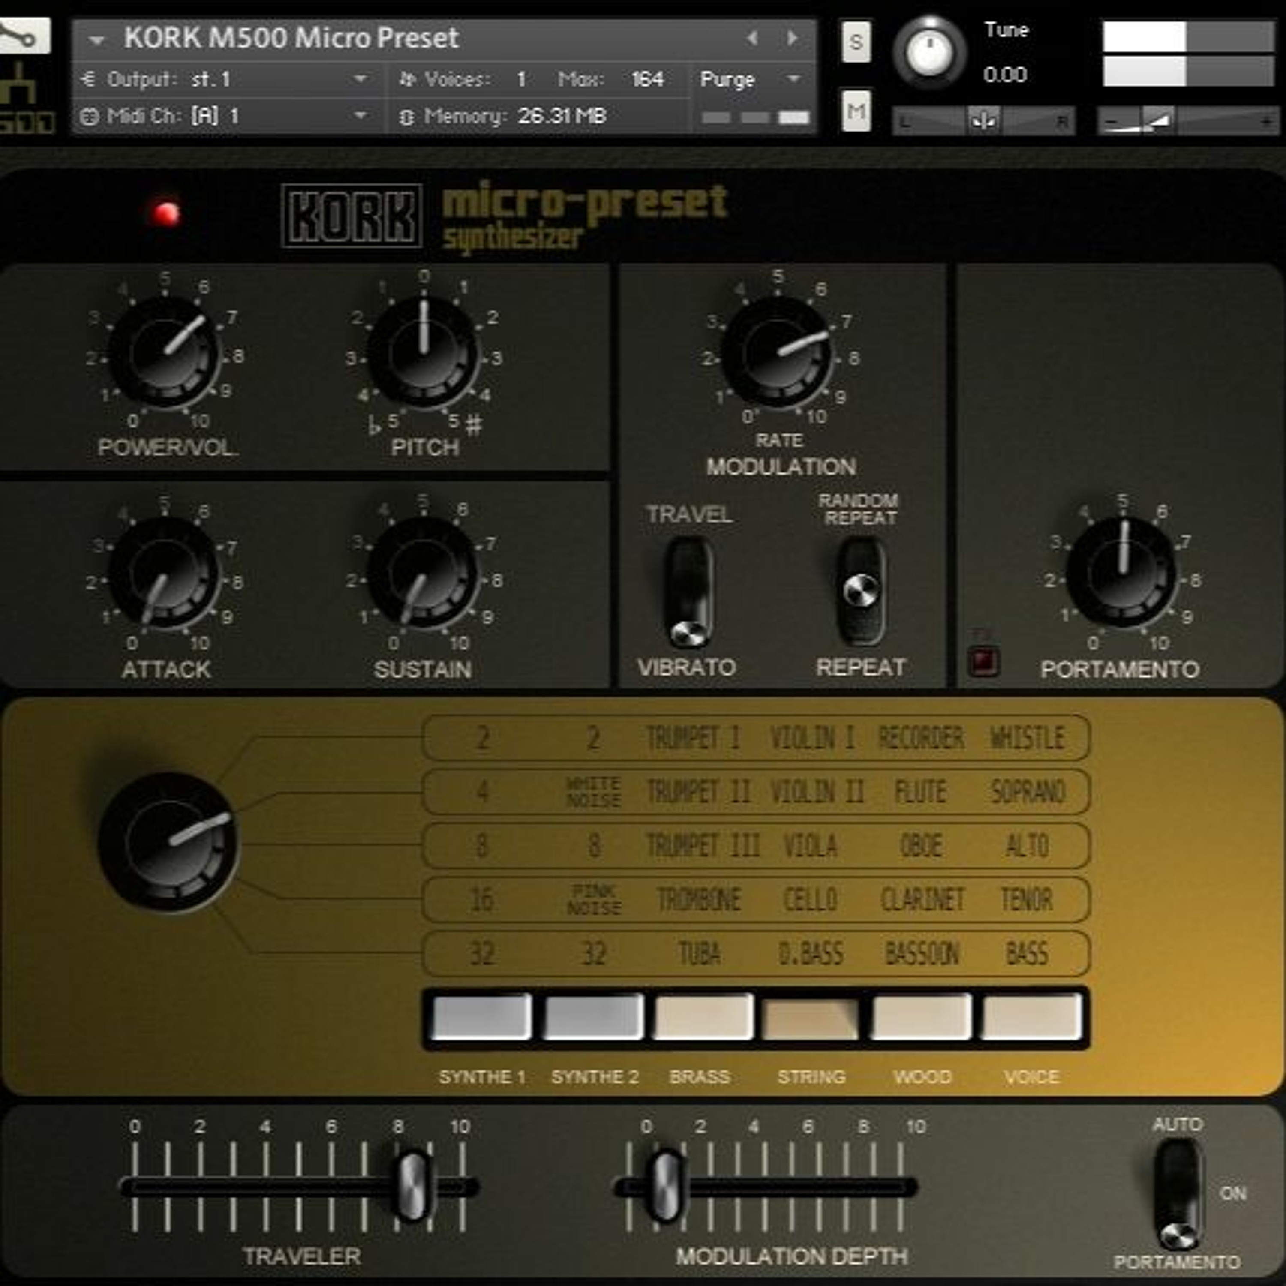Image resolution: width=1286 pixels, height=1286 pixels.
Task: Click the TRUMPET 1 label
Action: [693, 737]
